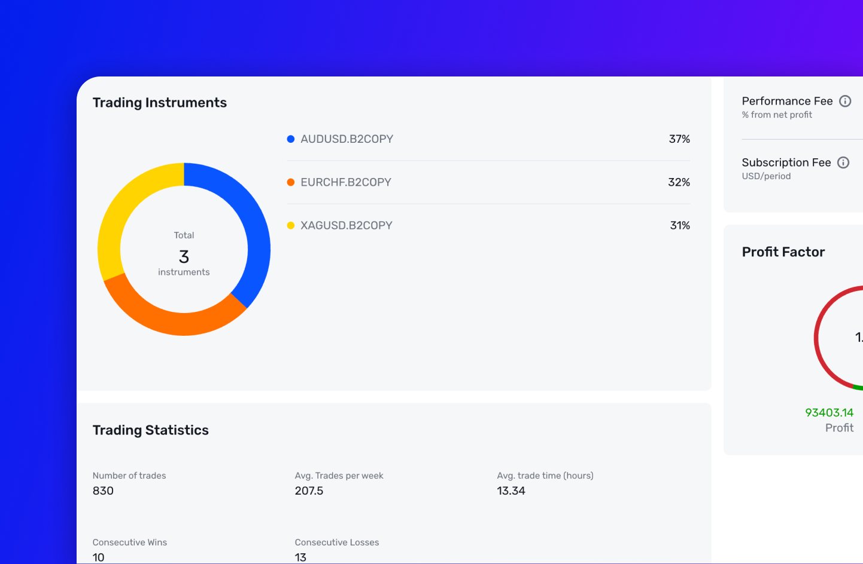Click the 93403.14 Profit link
The height and width of the screenshot is (564, 863).
click(x=831, y=412)
